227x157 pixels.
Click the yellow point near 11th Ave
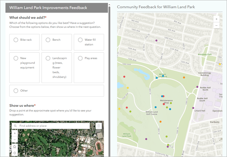tap(220, 64)
